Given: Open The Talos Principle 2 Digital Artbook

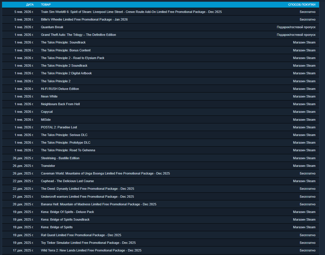Looking at the screenshot, I should pos(161,73).
